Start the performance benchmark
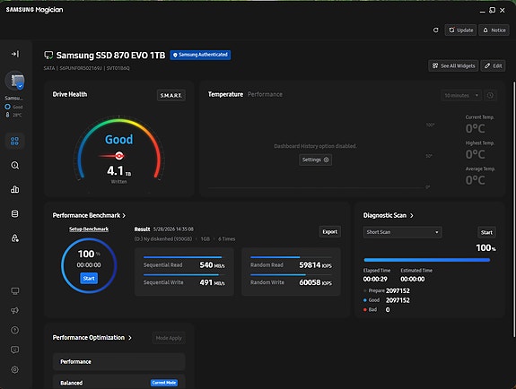Viewport: 516px width, 389px height. [89, 278]
